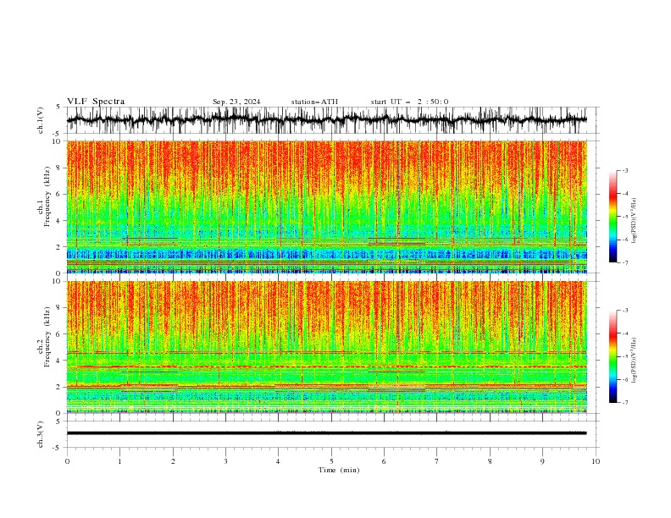Click time axis tick label '2'

(x=173, y=461)
